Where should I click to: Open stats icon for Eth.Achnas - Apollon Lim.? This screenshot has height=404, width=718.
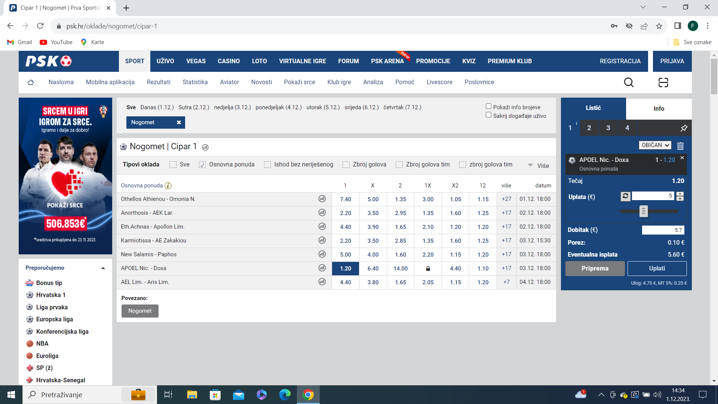(322, 226)
